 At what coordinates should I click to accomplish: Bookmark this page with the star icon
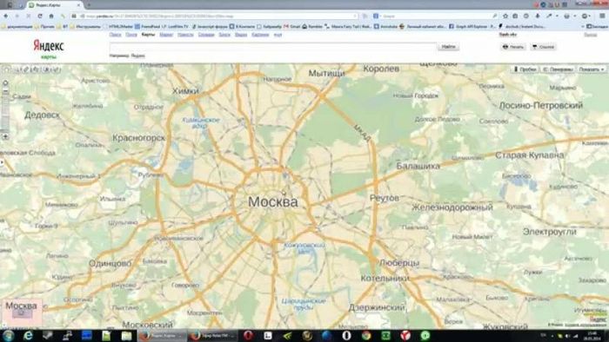(x=505, y=16)
